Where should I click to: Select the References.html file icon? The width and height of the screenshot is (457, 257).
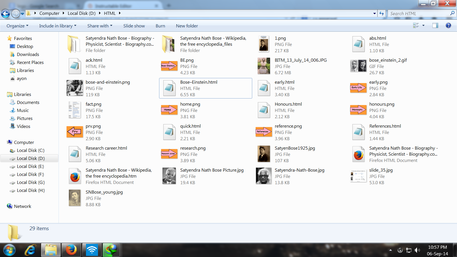(x=358, y=132)
